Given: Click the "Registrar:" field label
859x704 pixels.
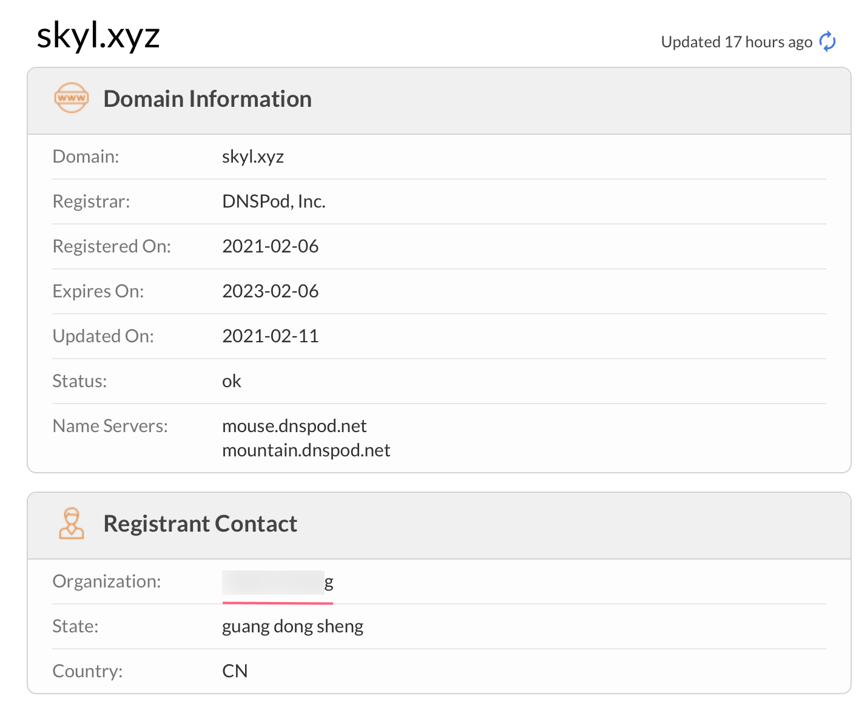Looking at the screenshot, I should [x=91, y=201].
